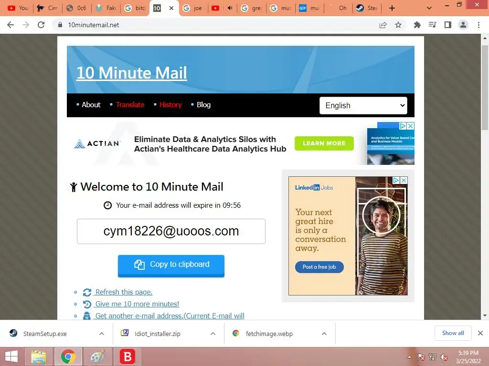Image resolution: width=489 pixels, height=366 pixels.
Task: Close the LinkedIn Jobs ad
Action: click(404, 180)
